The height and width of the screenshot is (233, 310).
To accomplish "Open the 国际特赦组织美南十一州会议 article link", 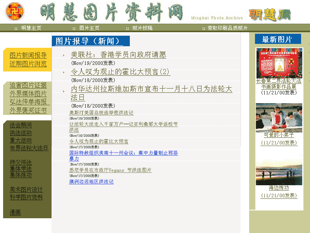I will [123, 153].
